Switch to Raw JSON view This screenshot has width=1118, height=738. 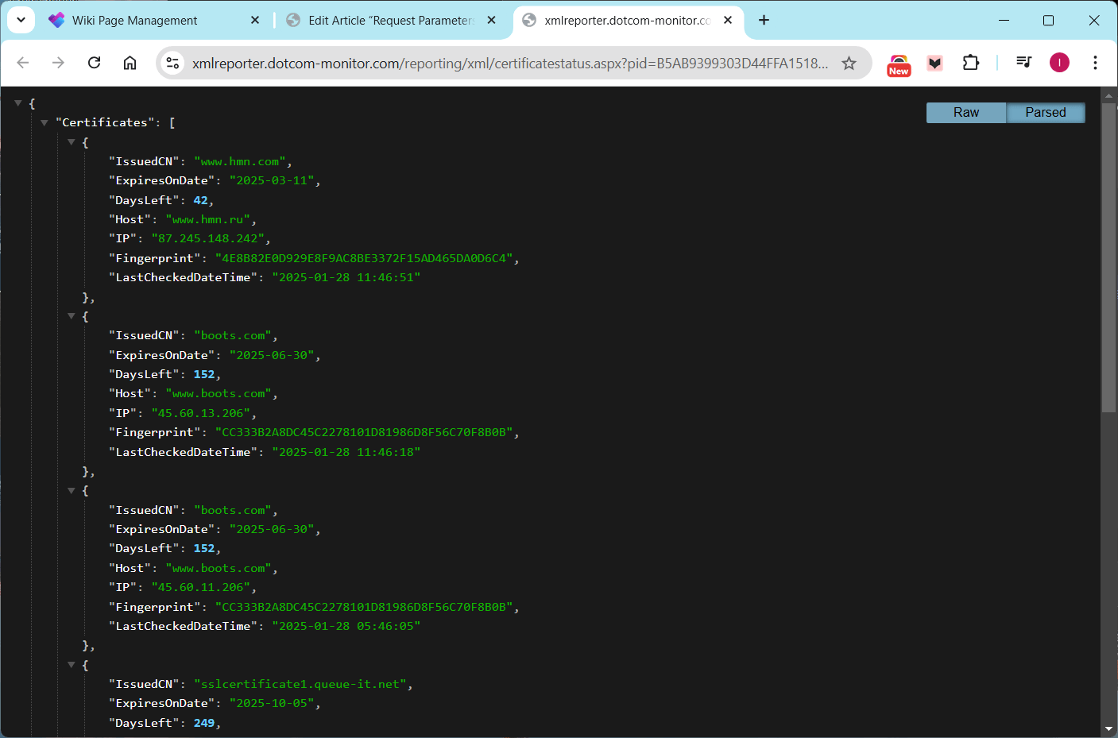pyautogui.click(x=966, y=113)
